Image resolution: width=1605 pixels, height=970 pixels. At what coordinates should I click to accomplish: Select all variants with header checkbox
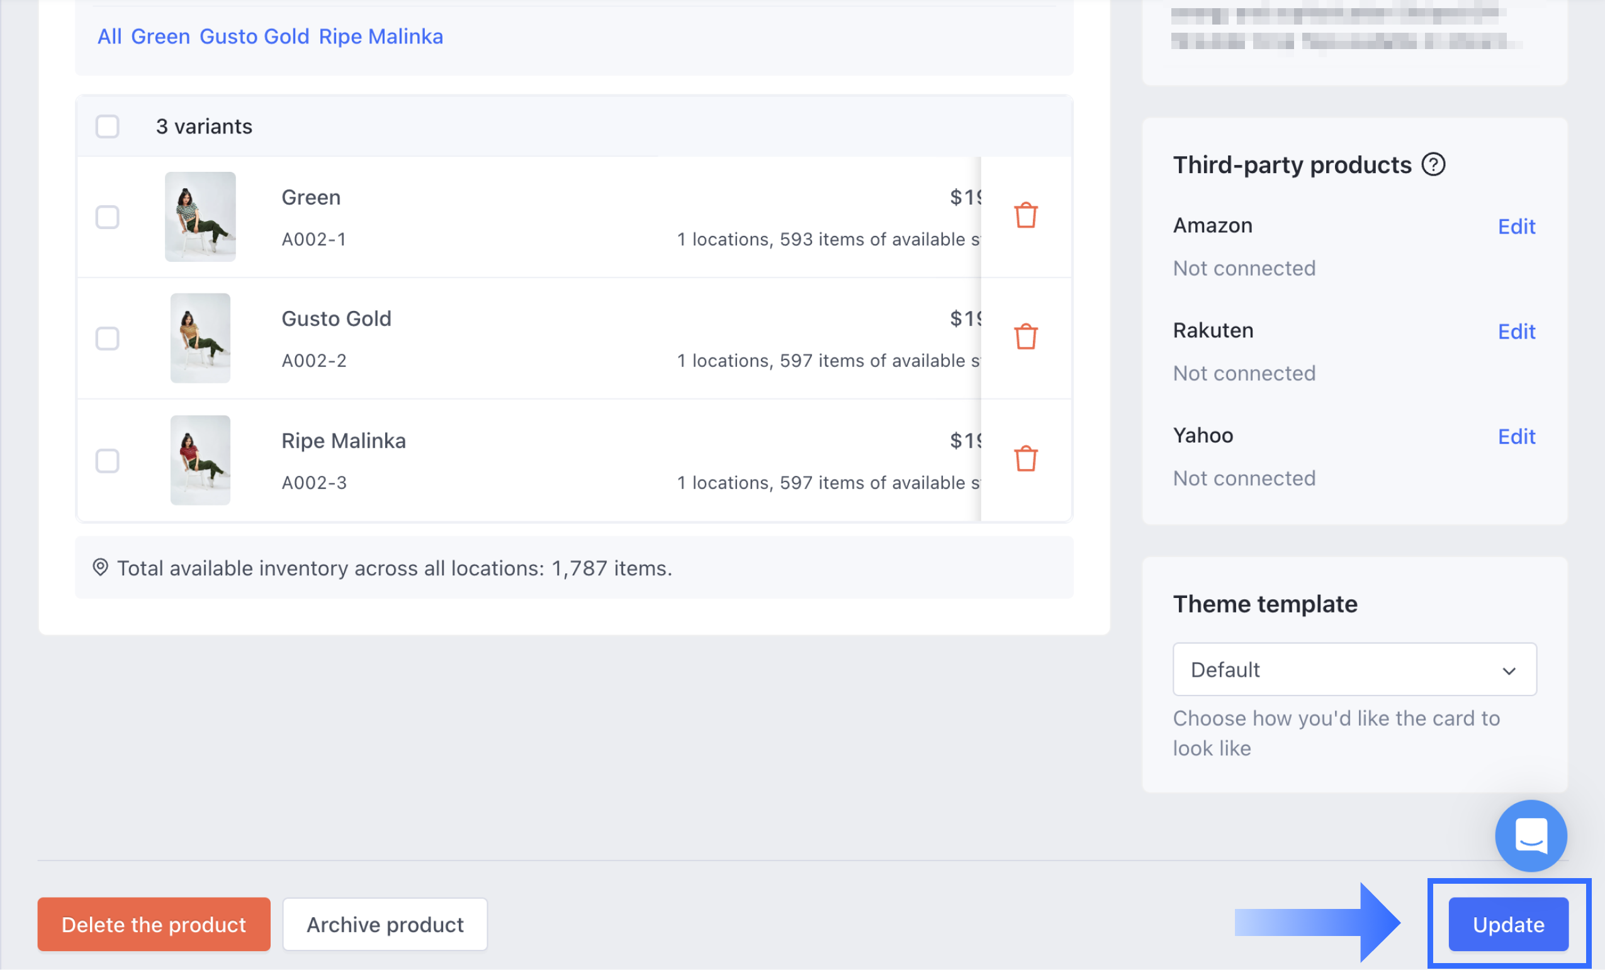pyautogui.click(x=108, y=127)
